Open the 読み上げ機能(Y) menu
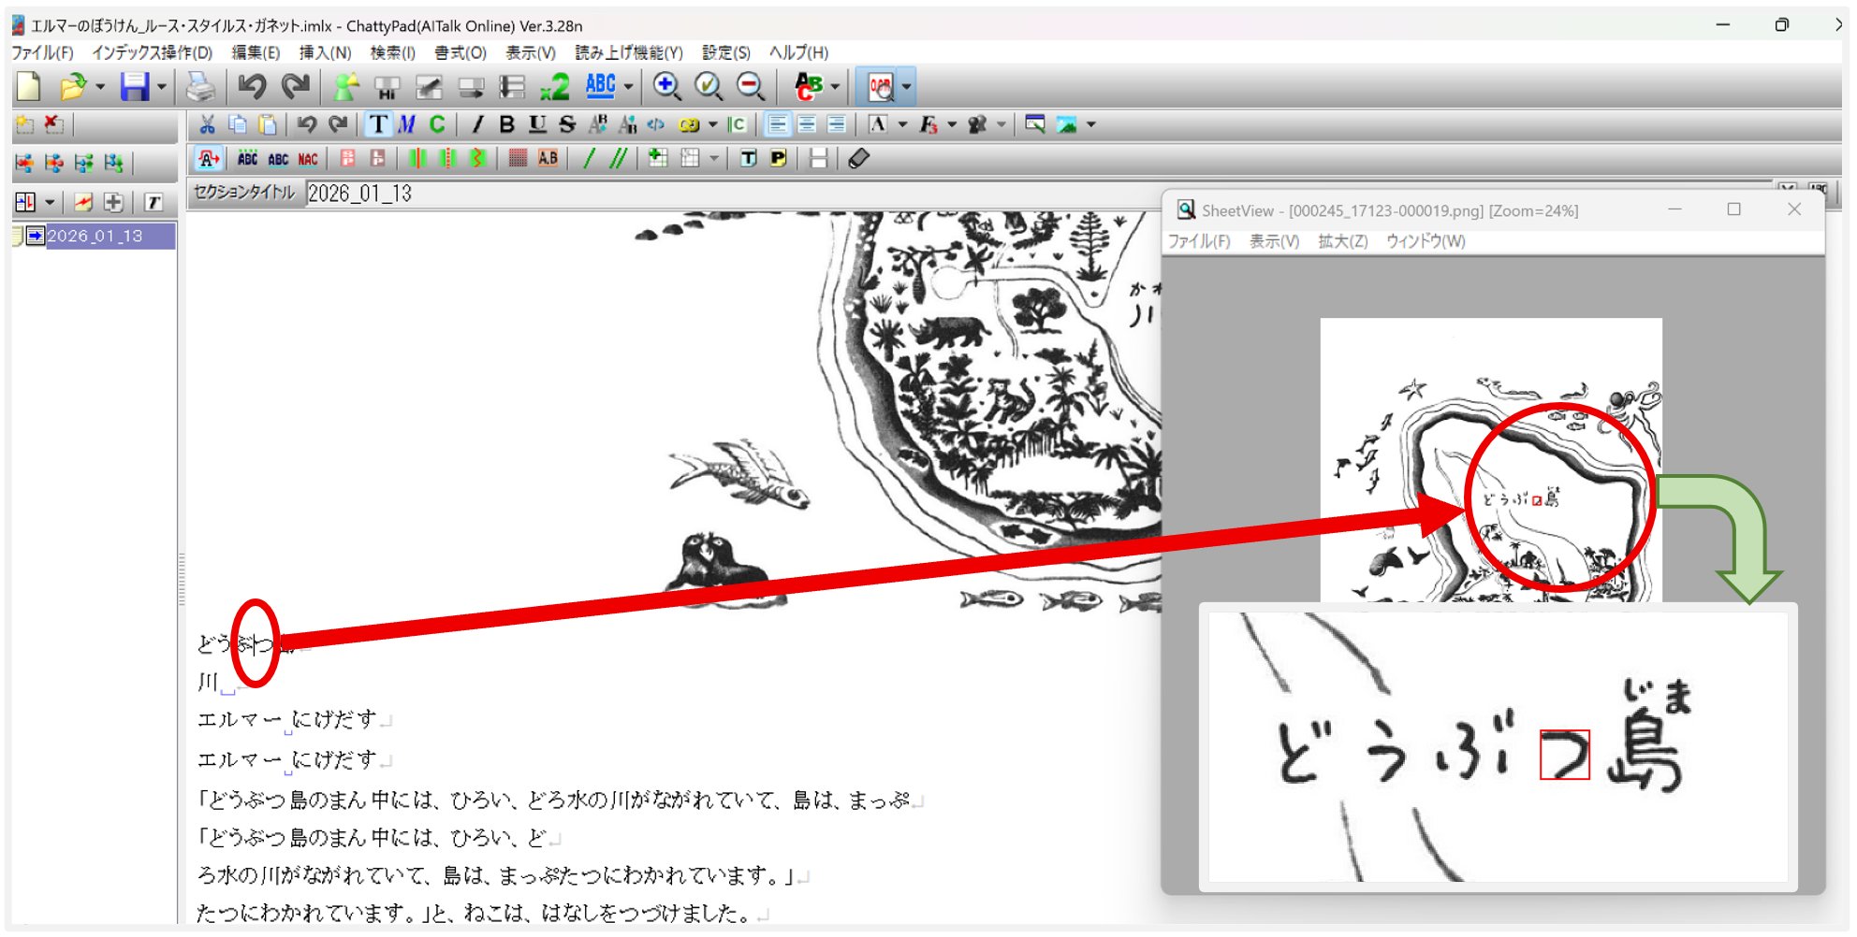This screenshot has width=1857, height=937. (628, 52)
